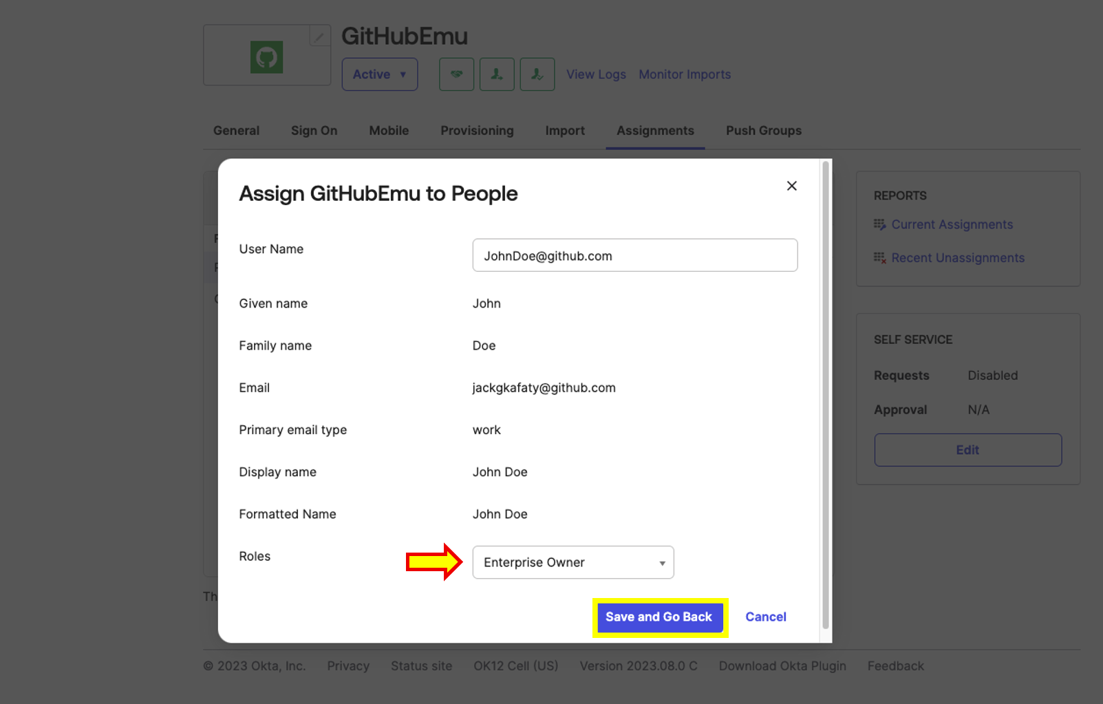Open Current Assignments report

[952, 224]
